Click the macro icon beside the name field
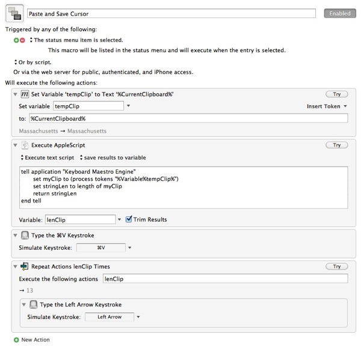Image resolution: width=361 pixels, height=346 pixels. point(14,13)
